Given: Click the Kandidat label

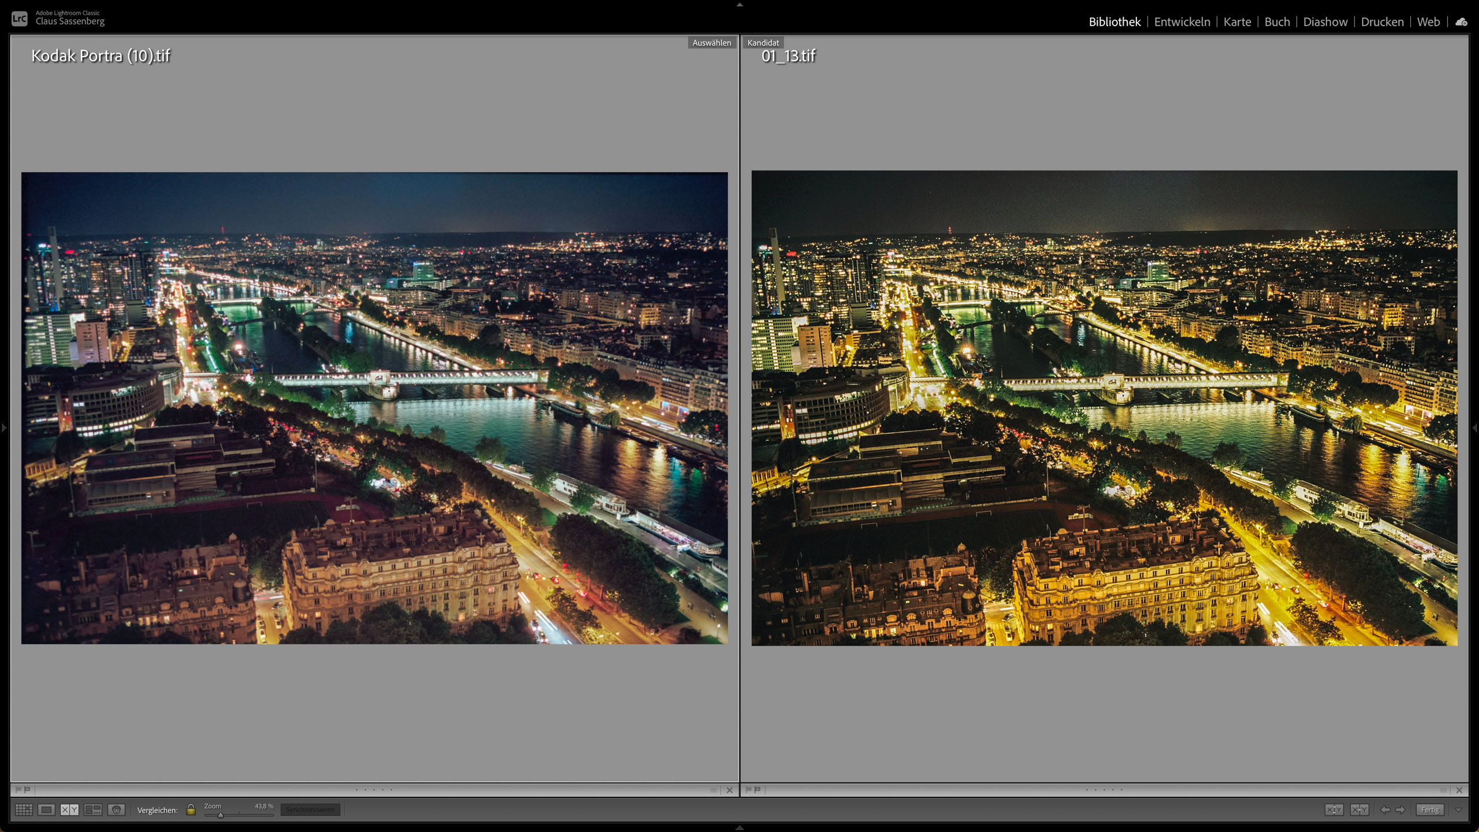Looking at the screenshot, I should coord(763,43).
